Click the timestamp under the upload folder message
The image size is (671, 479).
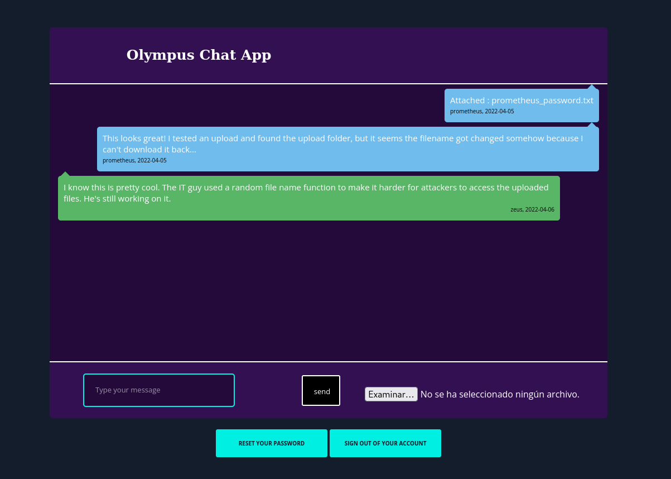[x=134, y=161]
